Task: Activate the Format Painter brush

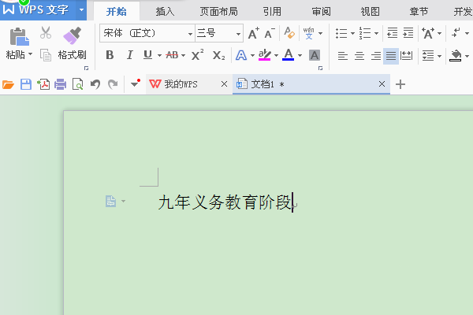Action: [72, 35]
